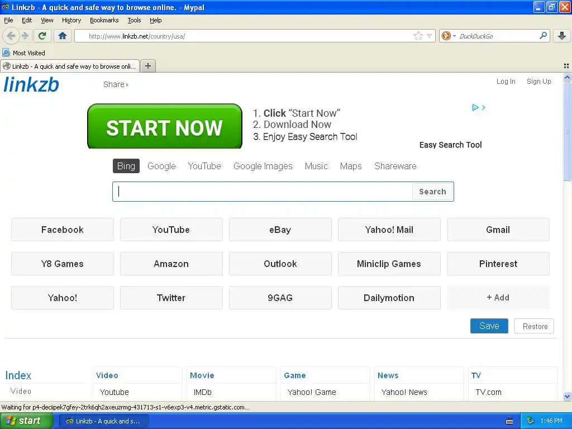The height and width of the screenshot is (429, 572).
Task: Open the Bookmarks menu
Action: point(104,20)
